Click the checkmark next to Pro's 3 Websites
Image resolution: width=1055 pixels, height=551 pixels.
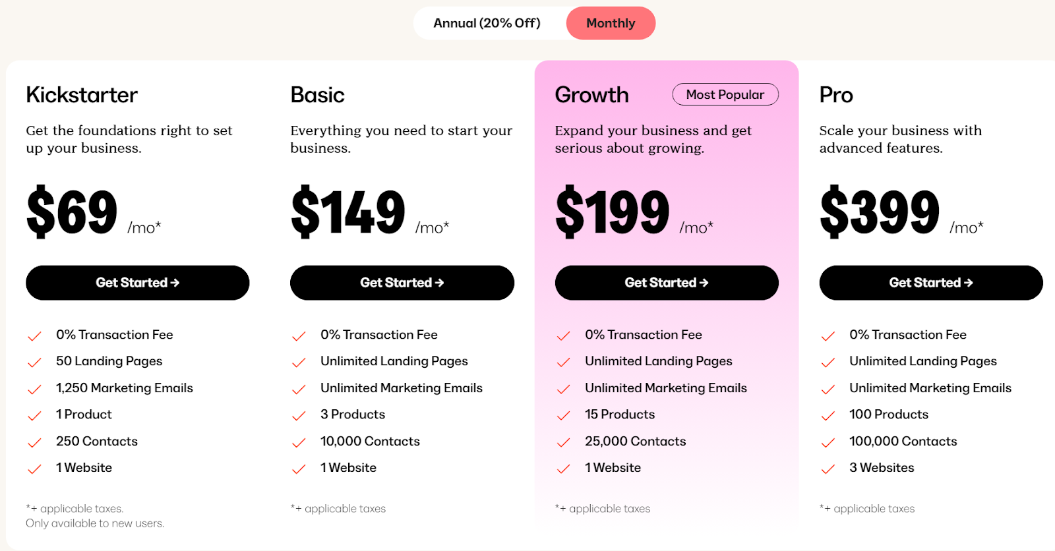[828, 469]
